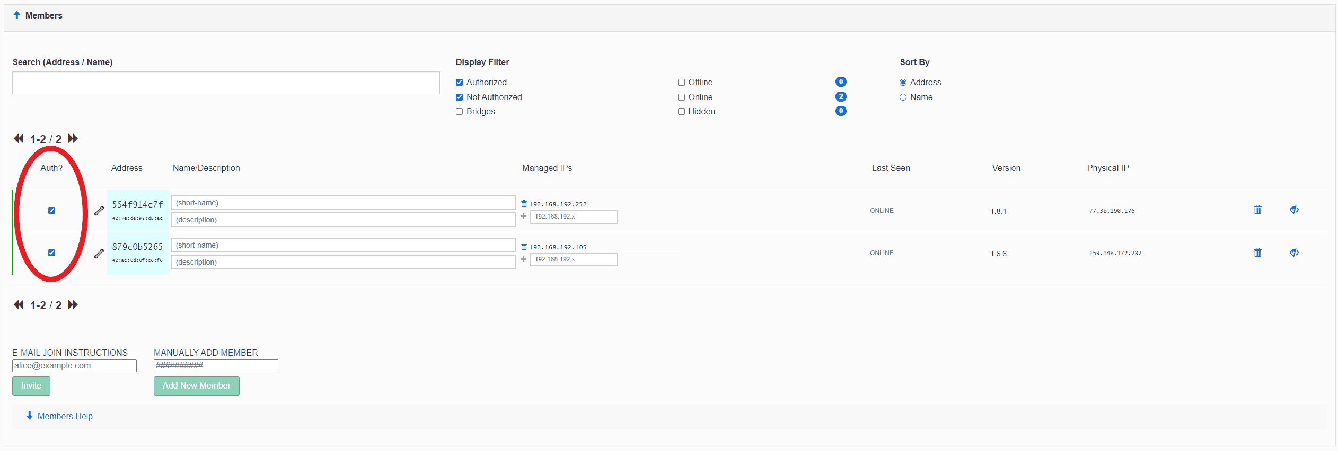Uncheck Auth for member 554f914c7f

click(51, 211)
